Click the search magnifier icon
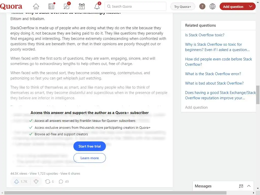 (x=109, y=6)
